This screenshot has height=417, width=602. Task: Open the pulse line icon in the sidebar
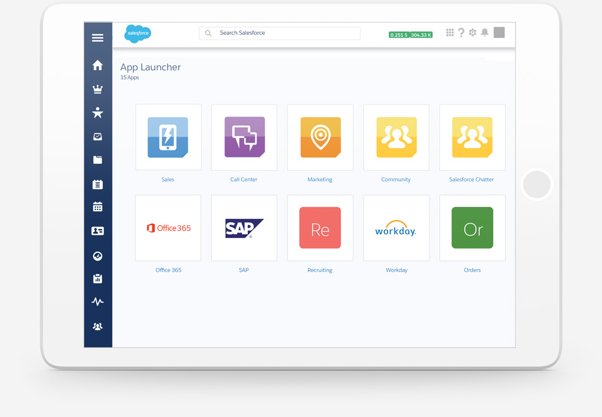coord(97,302)
